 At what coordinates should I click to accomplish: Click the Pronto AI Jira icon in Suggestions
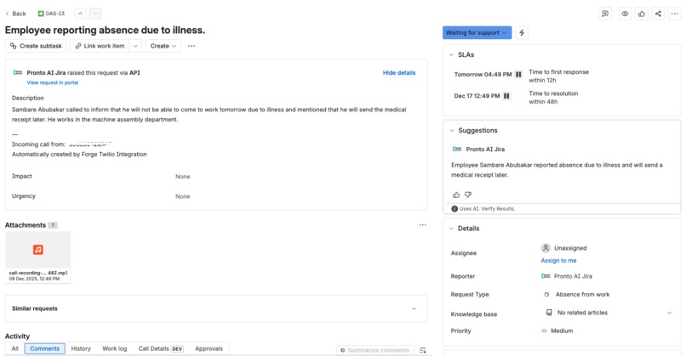click(x=457, y=149)
